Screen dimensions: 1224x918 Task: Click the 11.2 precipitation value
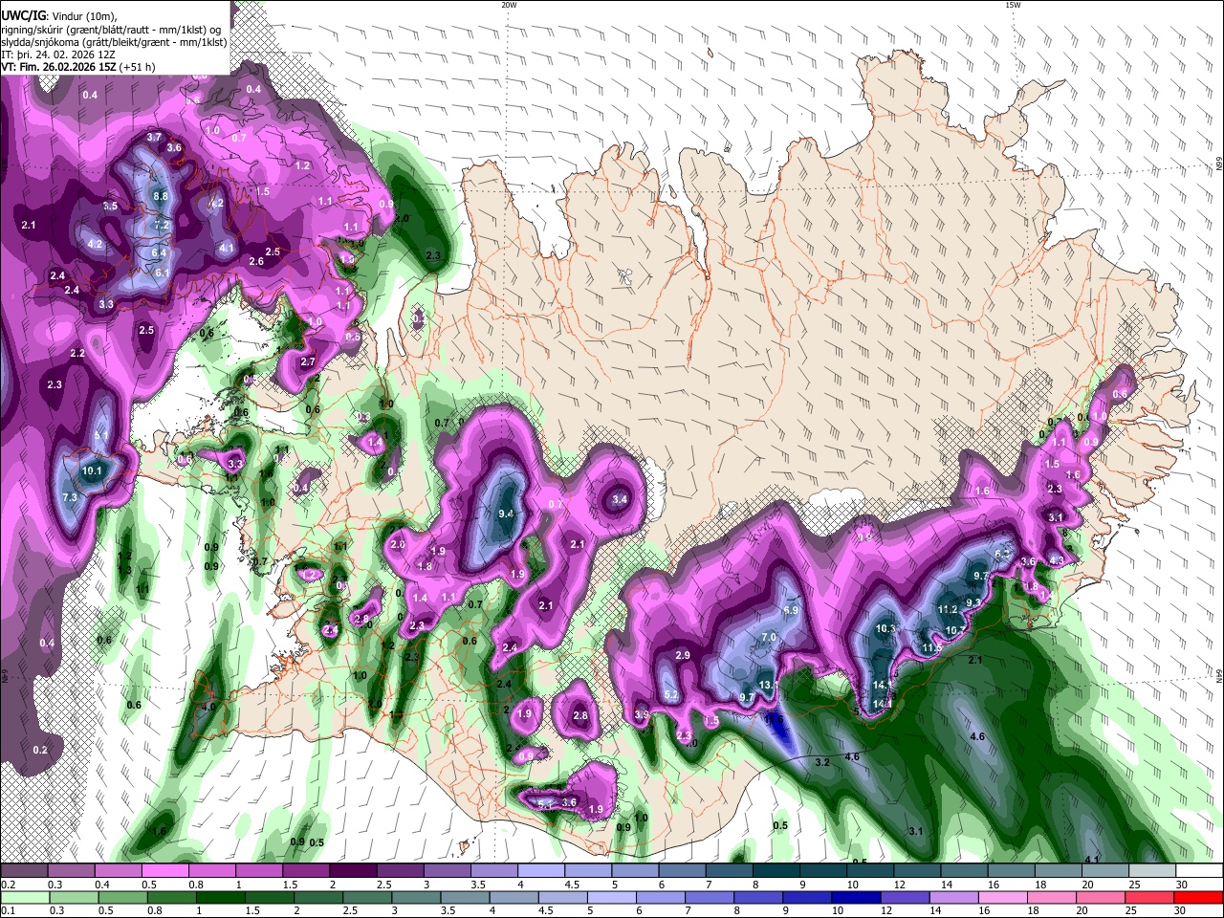click(x=948, y=610)
